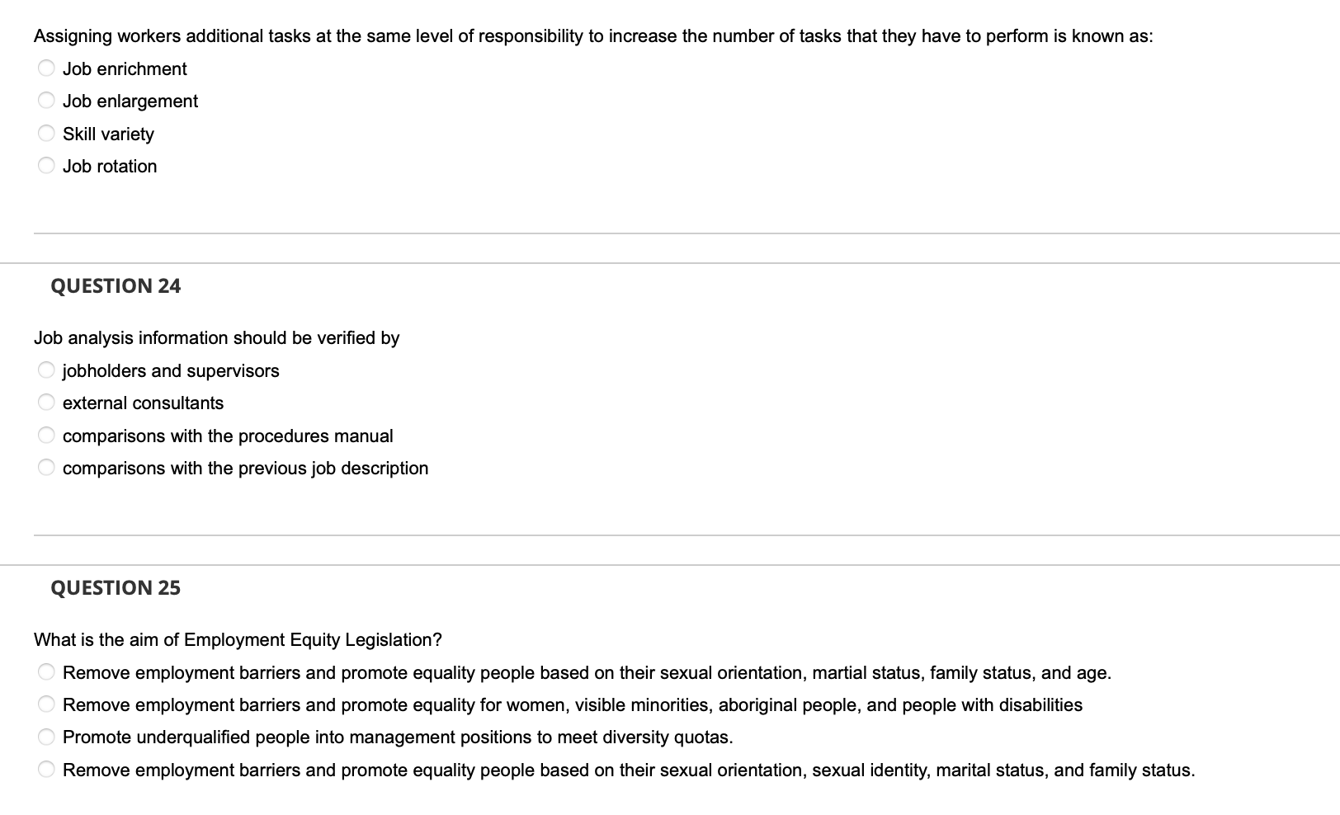Select jobholders and supervisors option
1340x815 pixels.
(x=46, y=370)
